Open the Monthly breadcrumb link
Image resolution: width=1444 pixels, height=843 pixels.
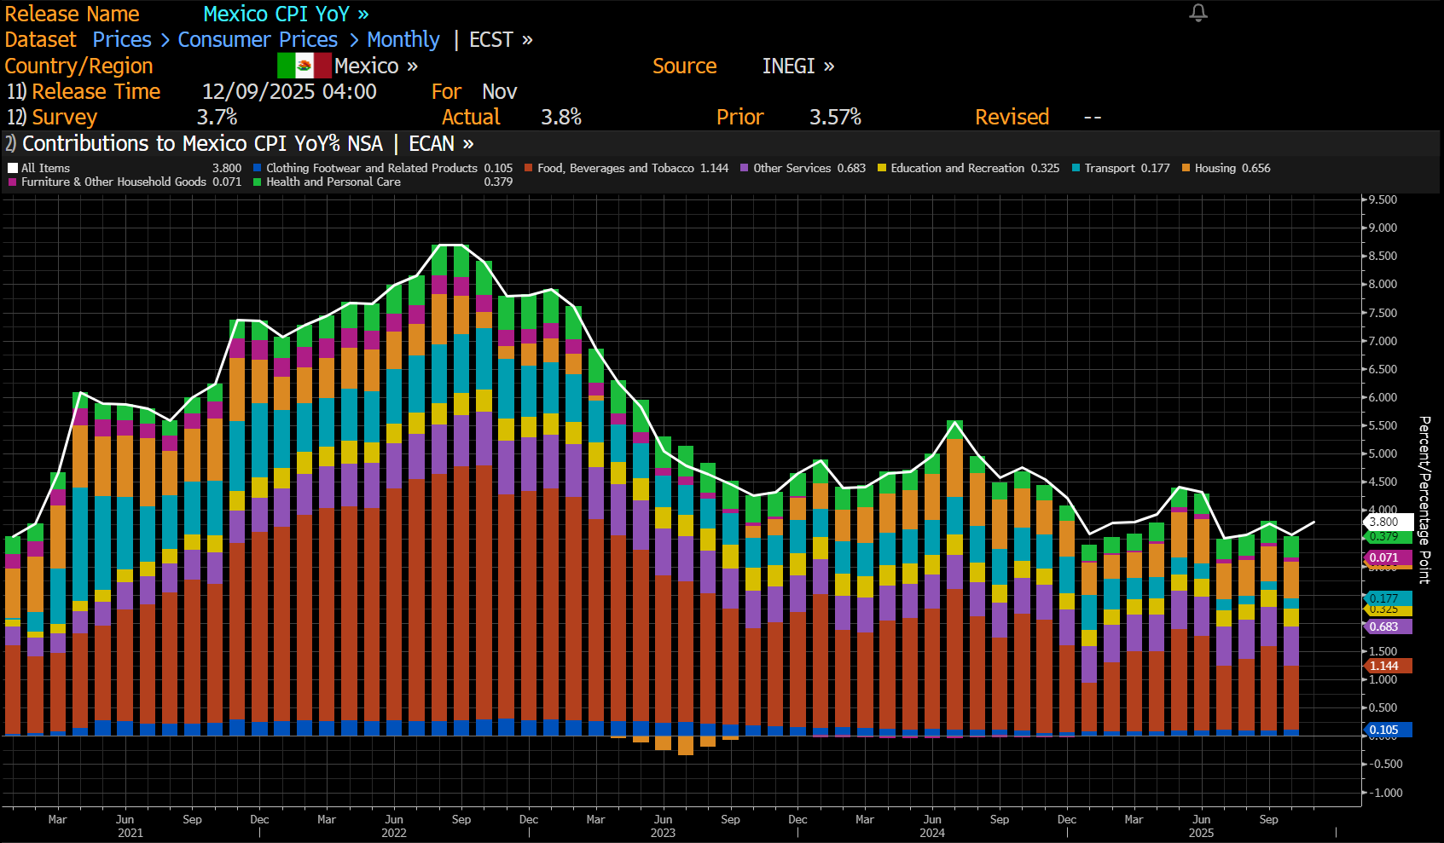(x=403, y=39)
